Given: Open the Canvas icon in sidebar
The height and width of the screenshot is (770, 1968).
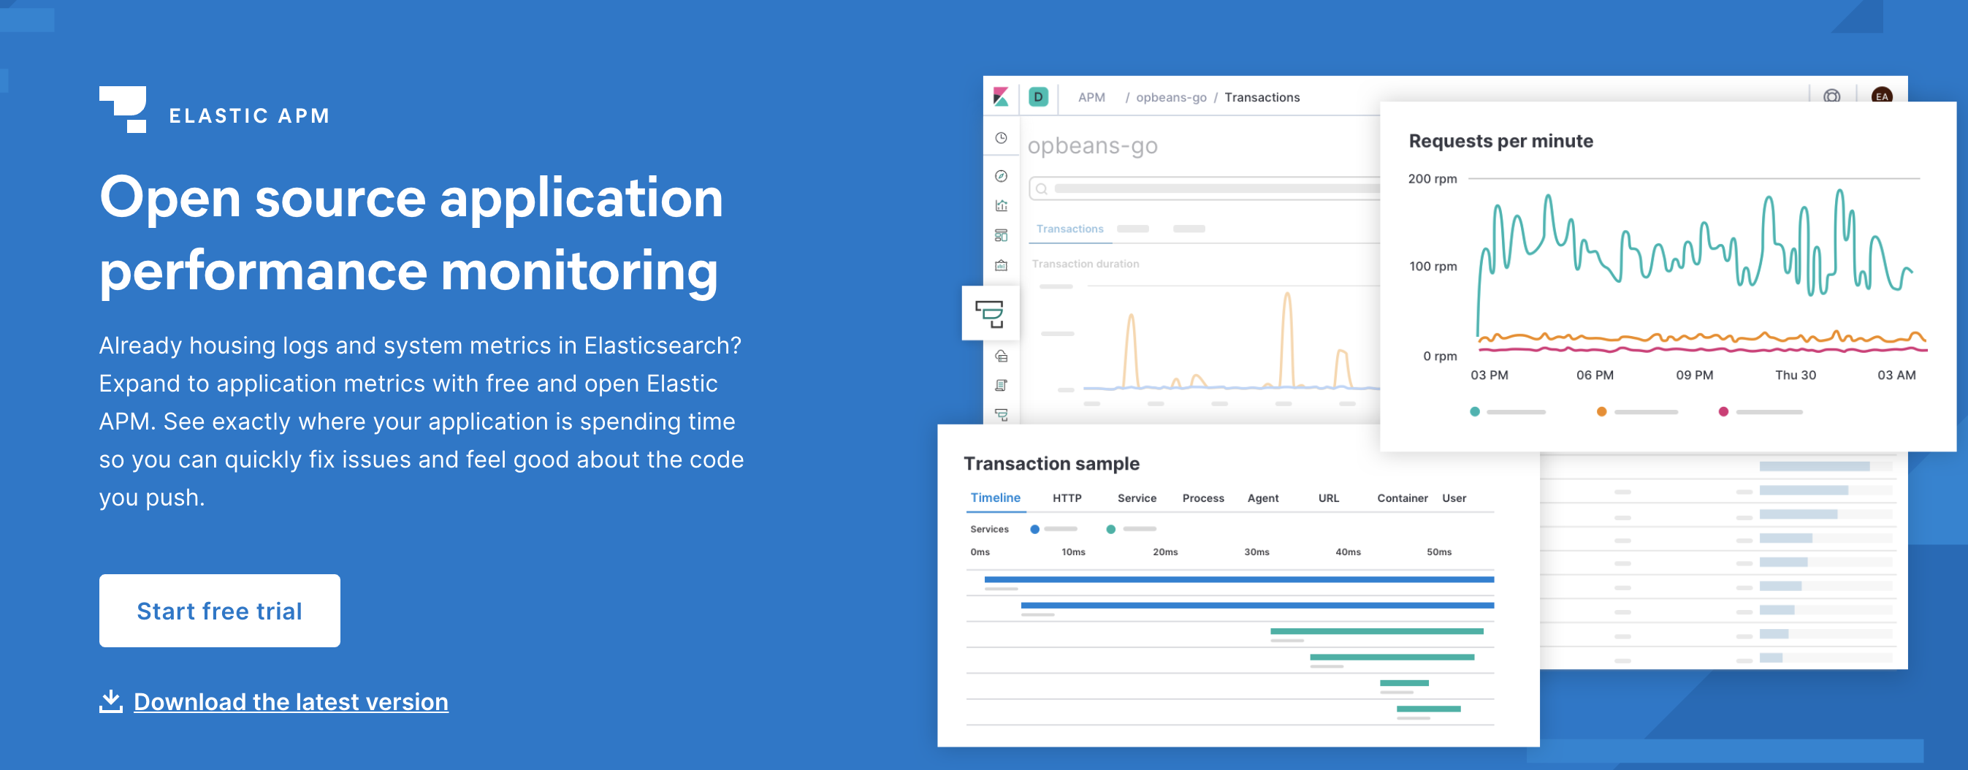Looking at the screenshot, I should (1001, 266).
